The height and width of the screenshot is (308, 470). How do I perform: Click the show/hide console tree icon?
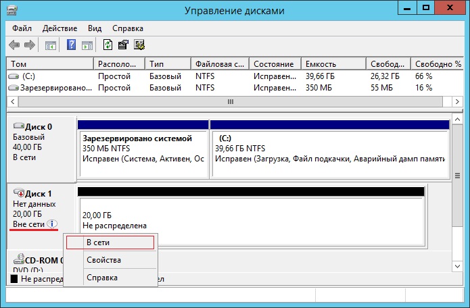49,45
